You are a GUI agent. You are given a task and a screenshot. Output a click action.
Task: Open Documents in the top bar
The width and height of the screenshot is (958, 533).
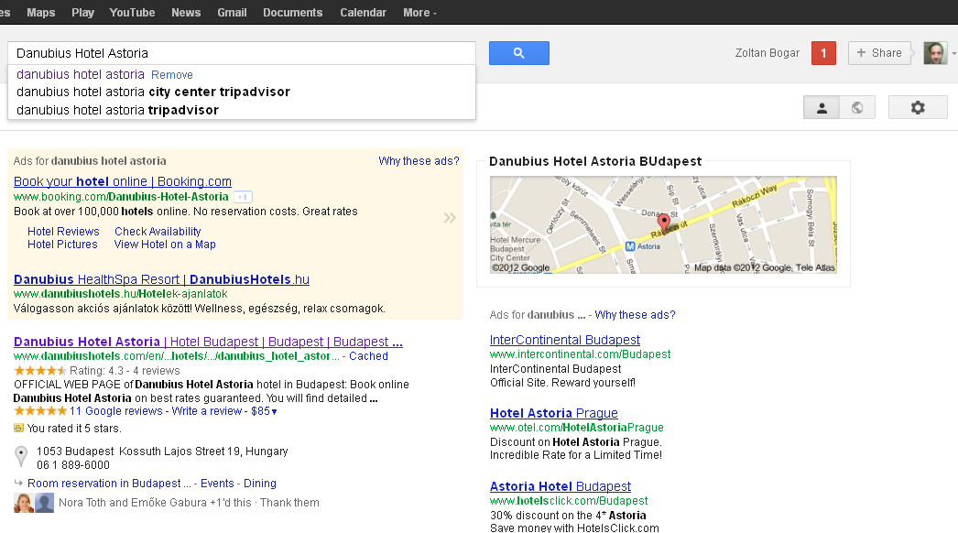293,12
